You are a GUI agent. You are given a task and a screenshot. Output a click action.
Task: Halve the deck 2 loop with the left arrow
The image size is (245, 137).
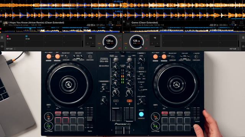[x=152, y=44]
